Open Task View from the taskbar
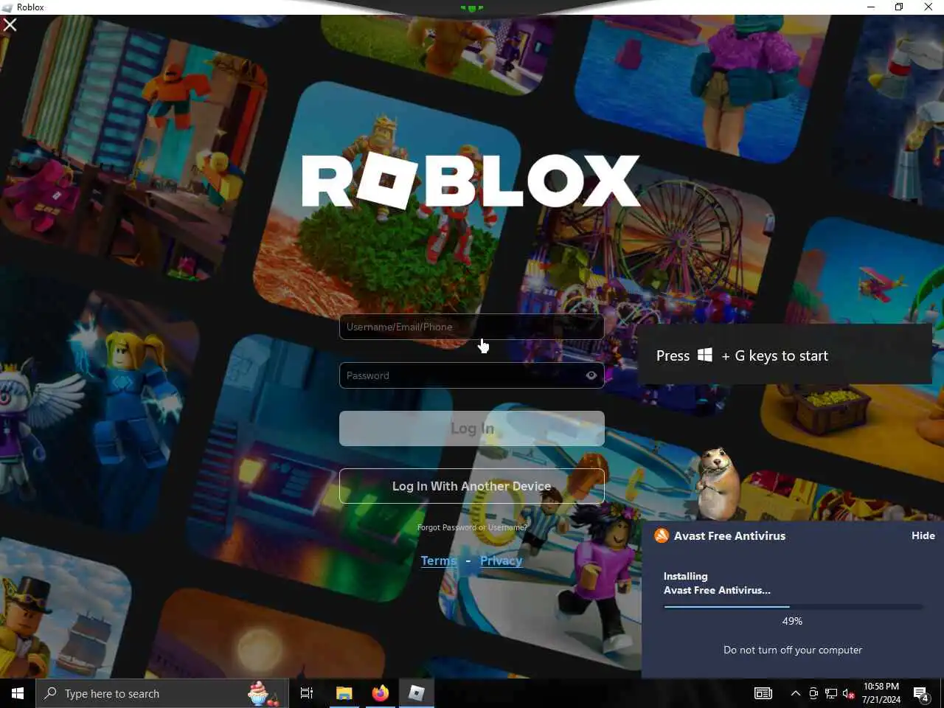The height and width of the screenshot is (708, 944). click(x=307, y=693)
